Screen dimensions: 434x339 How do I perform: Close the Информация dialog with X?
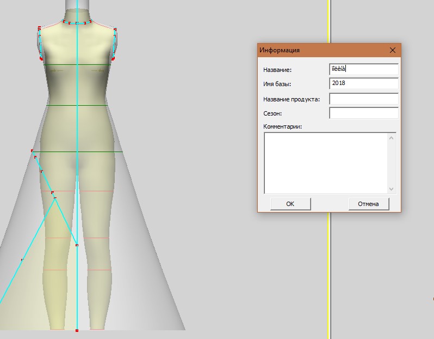[x=393, y=50]
